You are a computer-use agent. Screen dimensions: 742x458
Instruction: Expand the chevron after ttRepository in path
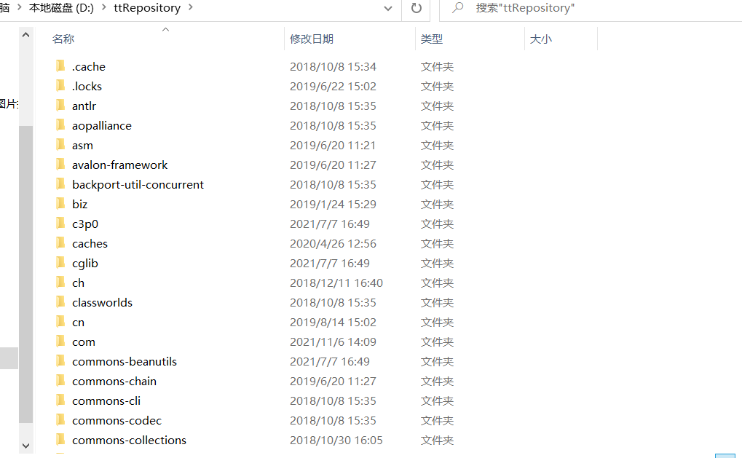pyautogui.click(x=191, y=7)
